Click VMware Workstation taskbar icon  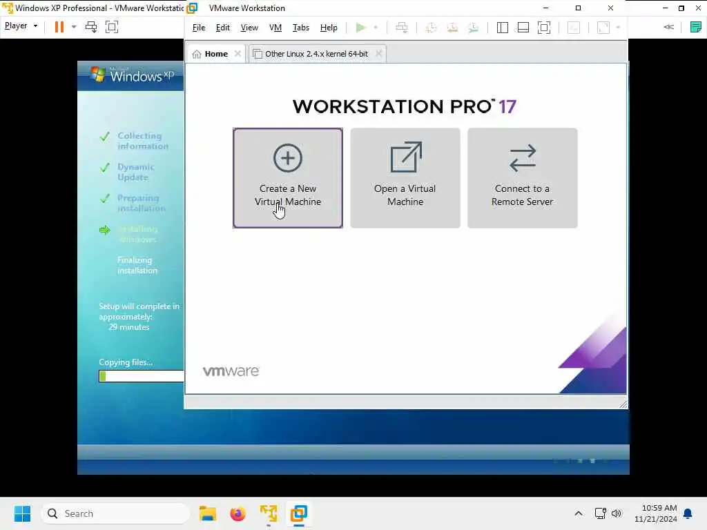click(x=298, y=513)
